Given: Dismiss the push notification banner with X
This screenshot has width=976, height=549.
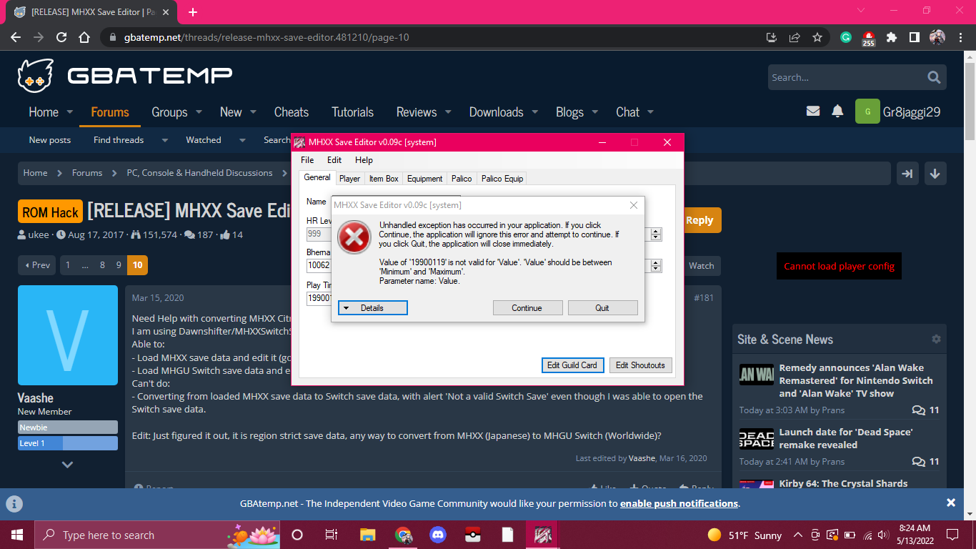Looking at the screenshot, I should coord(951,503).
